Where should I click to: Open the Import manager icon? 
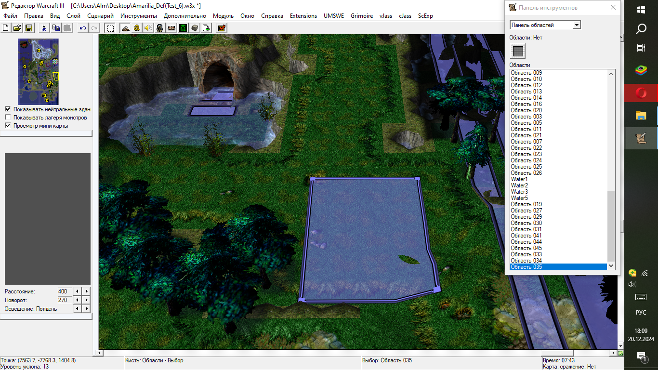[x=206, y=28]
